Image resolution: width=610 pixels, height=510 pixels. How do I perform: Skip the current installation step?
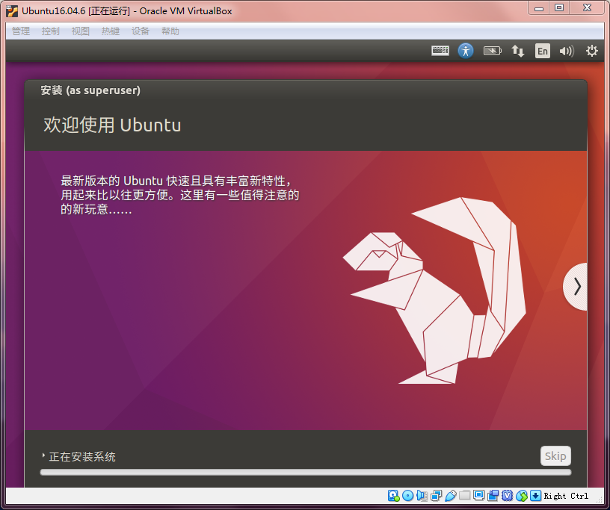pyautogui.click(x=555, y=455)
